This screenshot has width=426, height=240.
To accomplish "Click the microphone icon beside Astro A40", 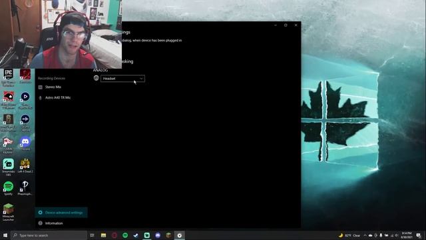I will point(41,98).
